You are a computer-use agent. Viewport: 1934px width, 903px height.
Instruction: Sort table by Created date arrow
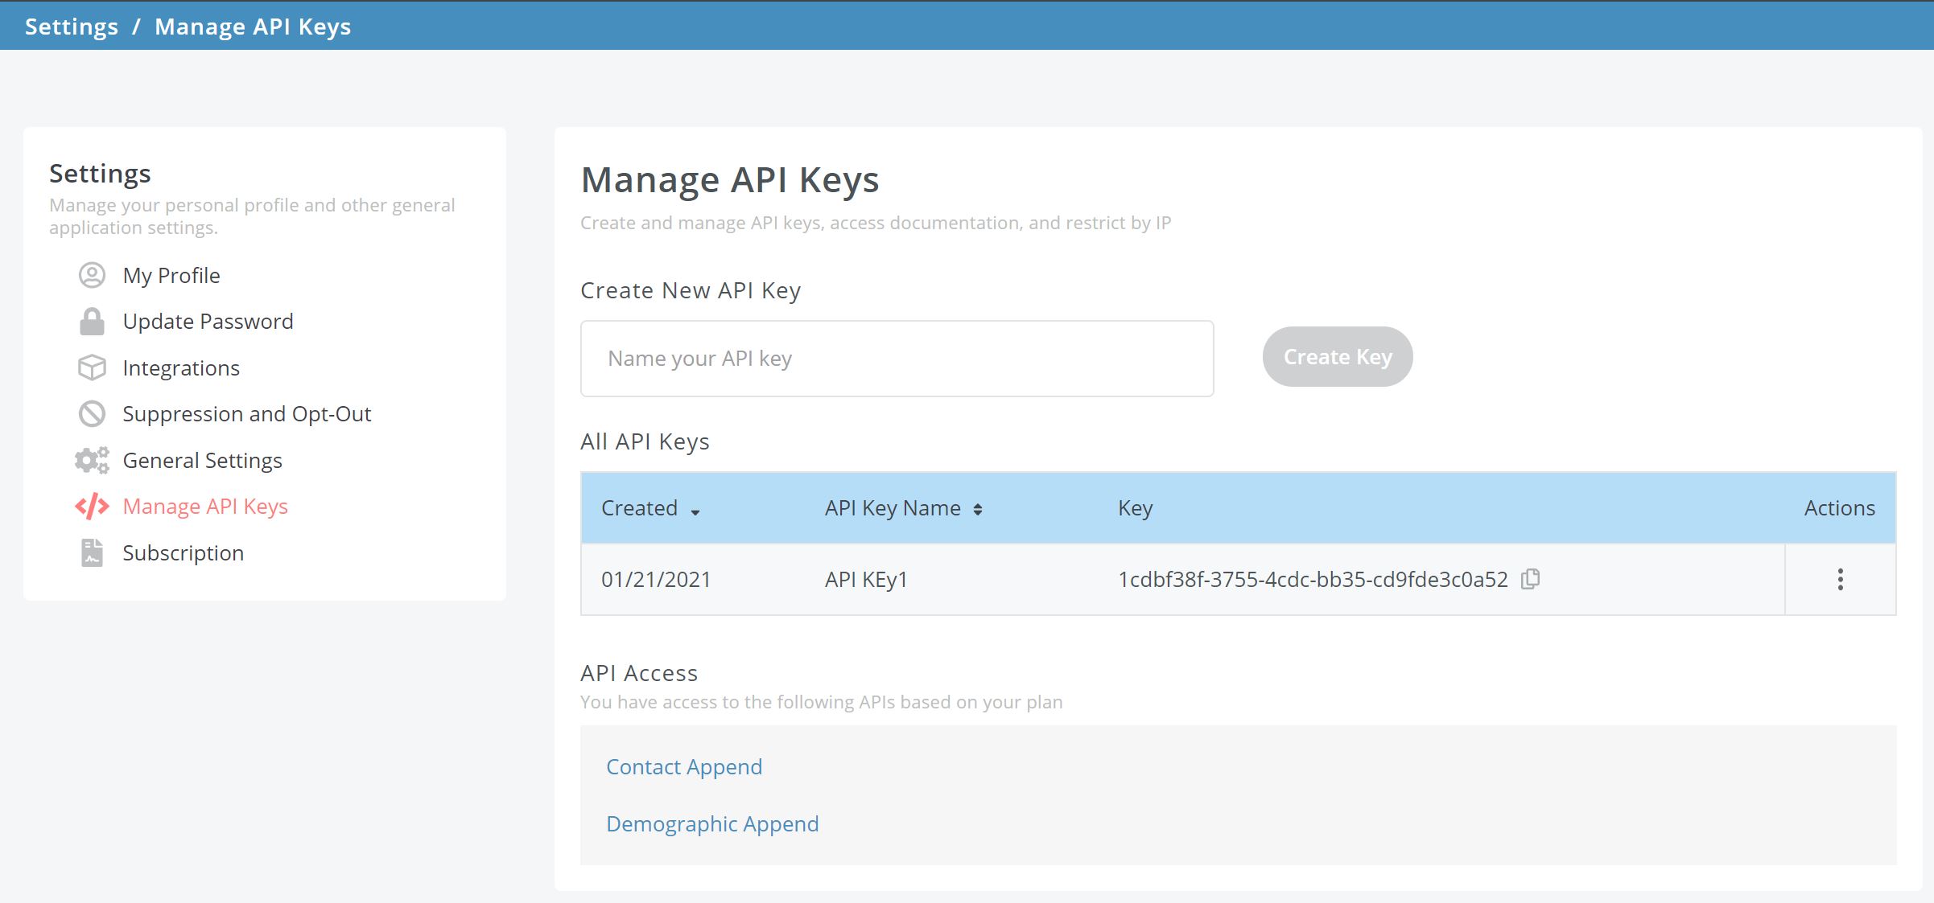(x=695, y=511)
